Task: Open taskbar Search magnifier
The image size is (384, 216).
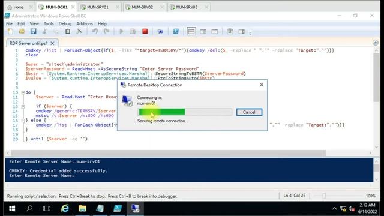Action: (x=29, y=208)
